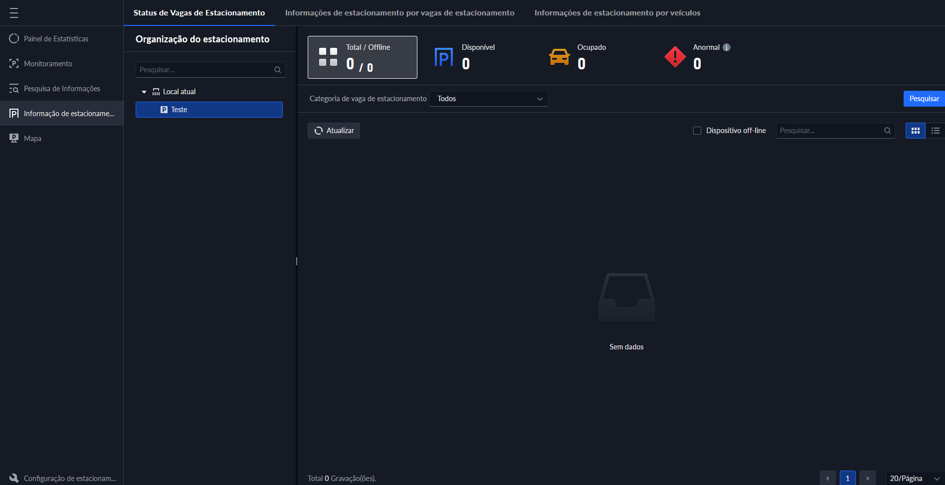Open Configuração de estacionamento settings
Viewport: 945px width, 485px height.
70,478
